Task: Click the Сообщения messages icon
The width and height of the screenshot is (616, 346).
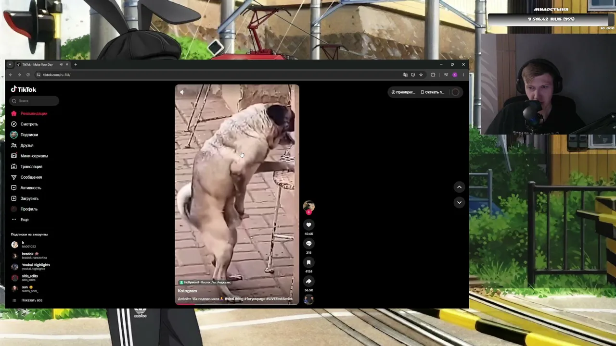Action: (x=14, y=177)
